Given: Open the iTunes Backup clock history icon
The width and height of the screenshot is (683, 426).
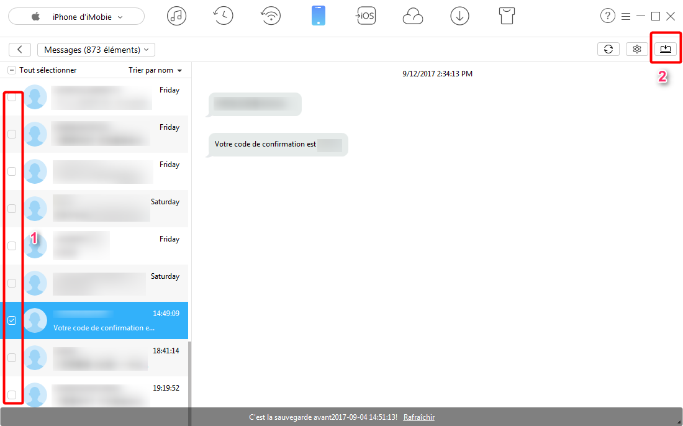Looking at the screenshot, I should tap(223, 16).
